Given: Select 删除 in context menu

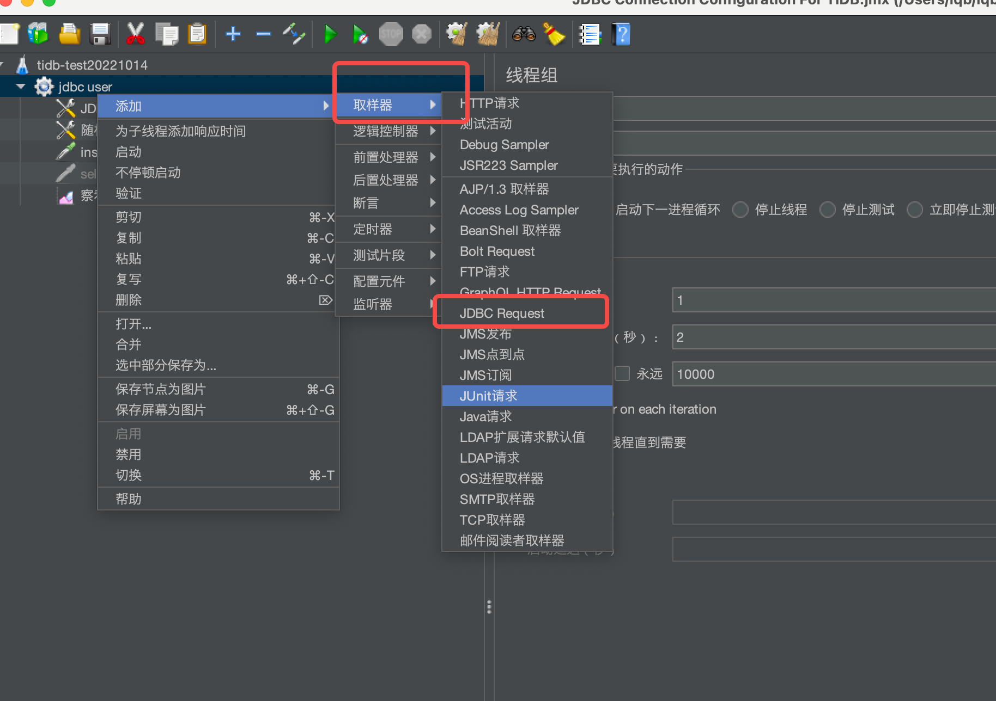Looking at the screenshot, I should [218, 300].
